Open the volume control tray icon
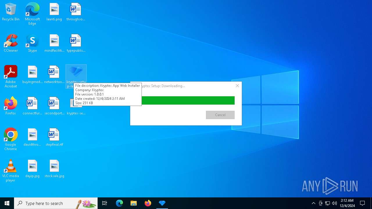The height and width of the screenshot is (209, 372). click(335, 203)
